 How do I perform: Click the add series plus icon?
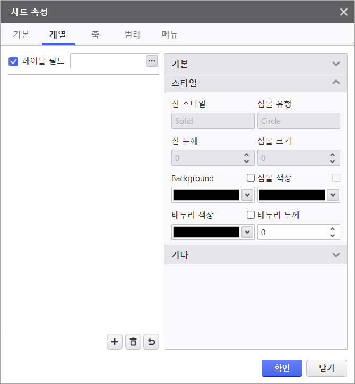(x=115, y=342)
